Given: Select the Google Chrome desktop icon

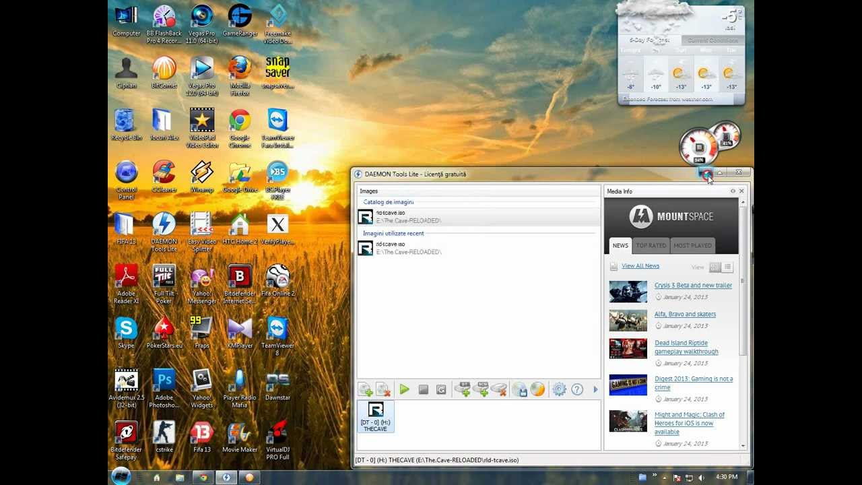Looking at the screenshot, I should [x=240, y=128].
